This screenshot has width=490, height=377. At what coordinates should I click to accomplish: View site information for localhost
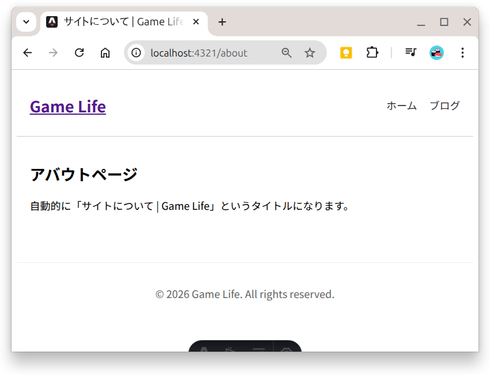click(136, 53)
